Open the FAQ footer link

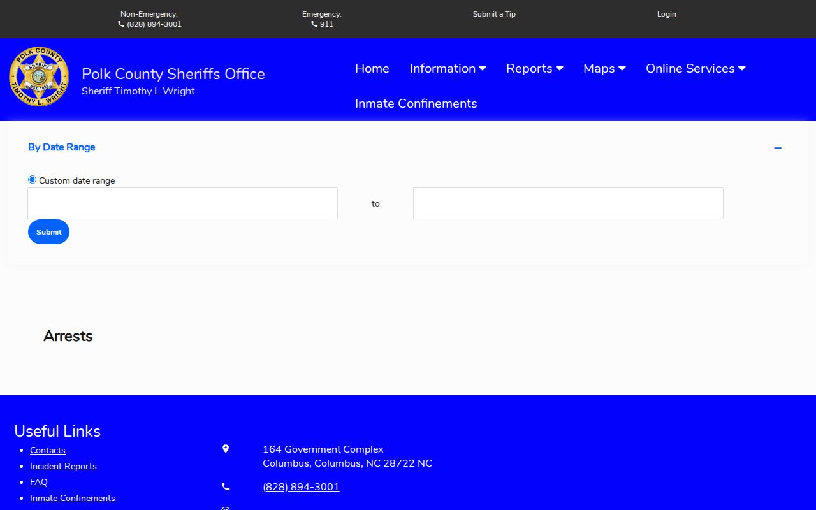39,482
